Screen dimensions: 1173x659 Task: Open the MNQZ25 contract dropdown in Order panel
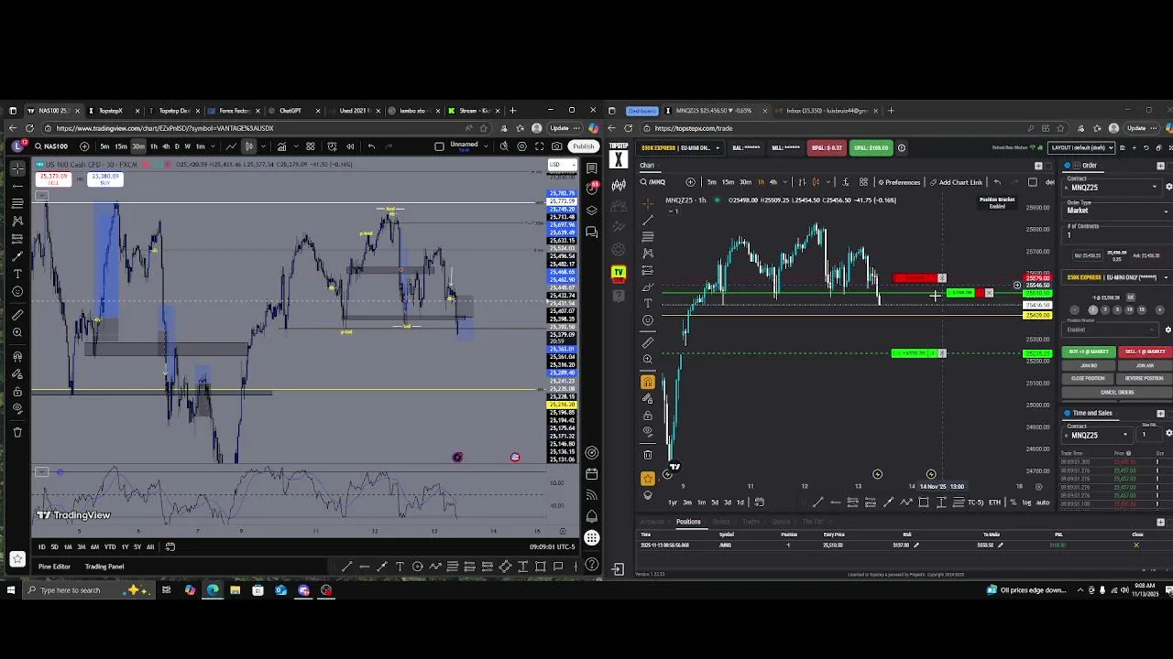tap(1113, 187)
